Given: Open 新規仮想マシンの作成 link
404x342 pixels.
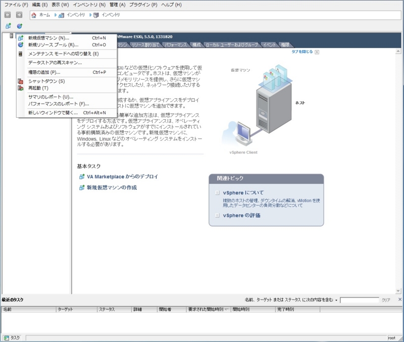Looking at the screenshot, I should point(112,187).
